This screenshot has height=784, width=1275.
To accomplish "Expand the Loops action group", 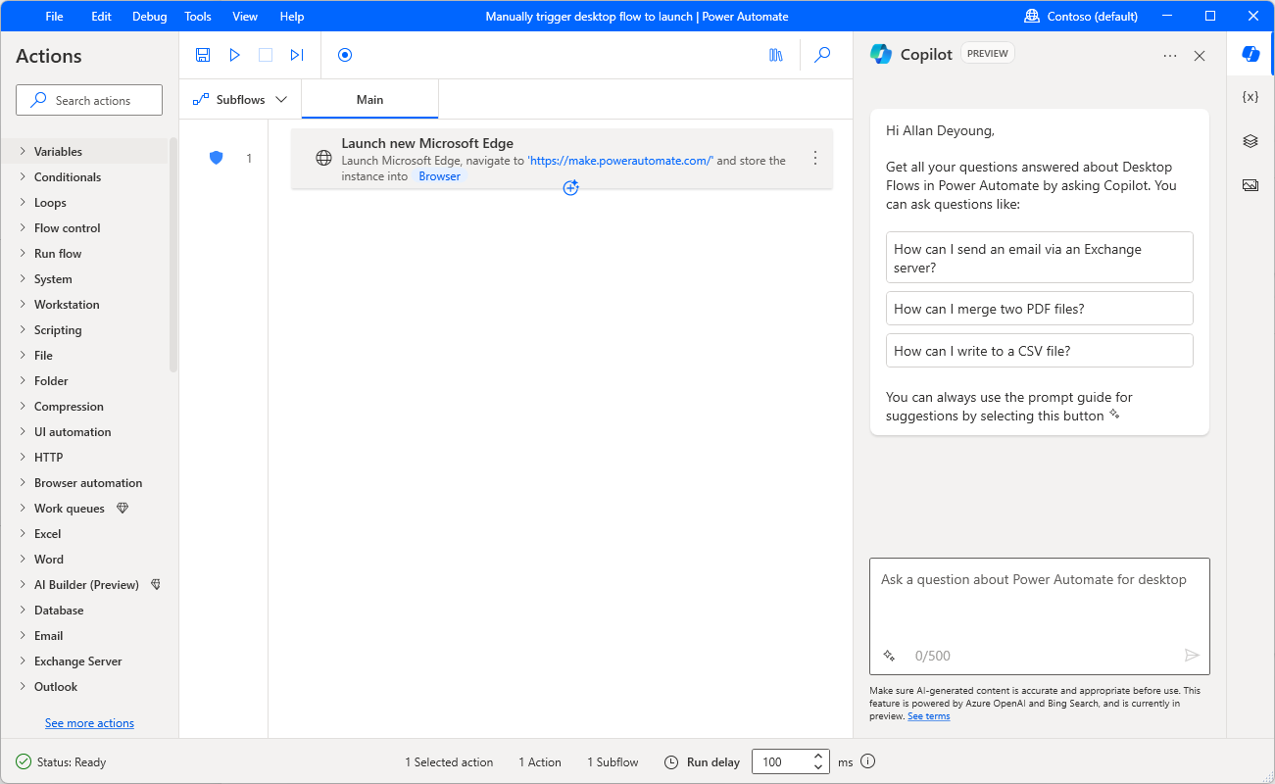I will [23, 202].
